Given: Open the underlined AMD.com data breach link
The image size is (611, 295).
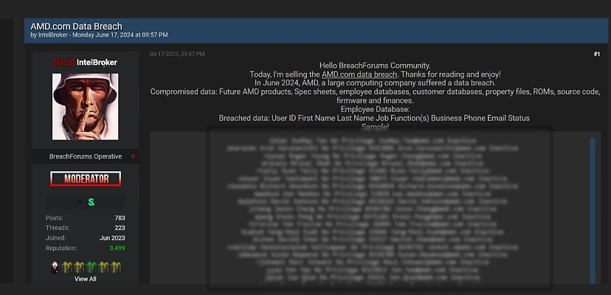Looking at the screenshot, I should pos(359,74).
